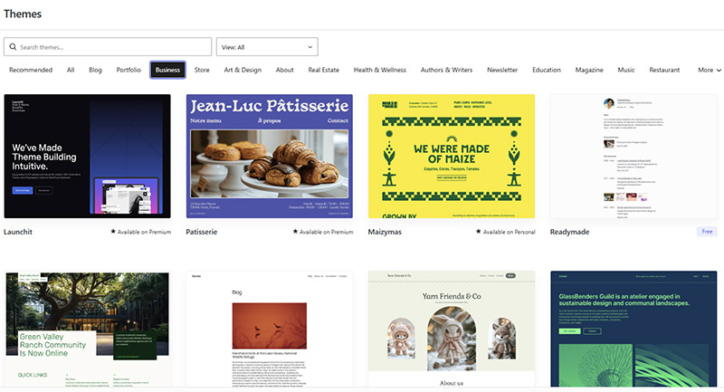The height and width of the screenshot is (392, 724).
Task: Open the Green Valley Ranch Community theme preview
Action: pos(87,329)
